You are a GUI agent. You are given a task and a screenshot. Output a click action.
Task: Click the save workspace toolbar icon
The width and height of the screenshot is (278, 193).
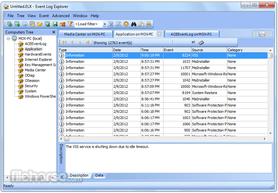pyautogui.click(x=47, y=24)
